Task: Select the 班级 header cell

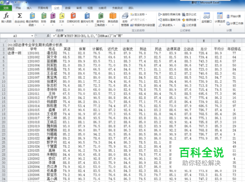Action: pyautogui.click(x=15, y=49)
